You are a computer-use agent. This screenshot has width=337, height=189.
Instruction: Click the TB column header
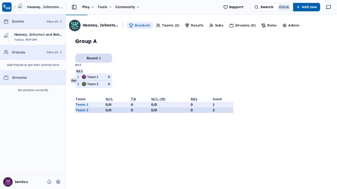(x=133, y=99)
